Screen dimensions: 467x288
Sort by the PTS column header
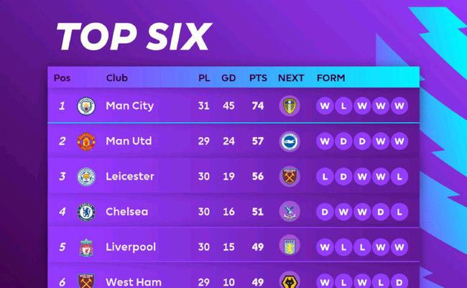pos(258,78)
